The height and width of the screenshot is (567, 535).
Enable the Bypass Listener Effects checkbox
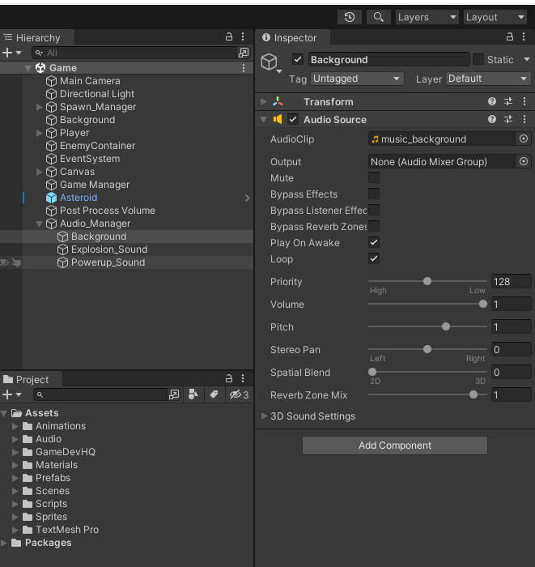click(374, 210)
